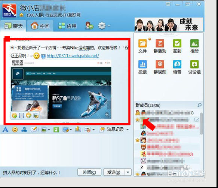Click the pencil note icon in toolbar
218x188 pixels.
[34, 130]
